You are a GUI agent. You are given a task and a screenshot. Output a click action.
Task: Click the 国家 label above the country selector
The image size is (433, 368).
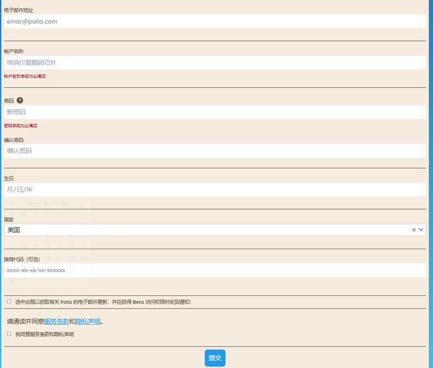9,219
